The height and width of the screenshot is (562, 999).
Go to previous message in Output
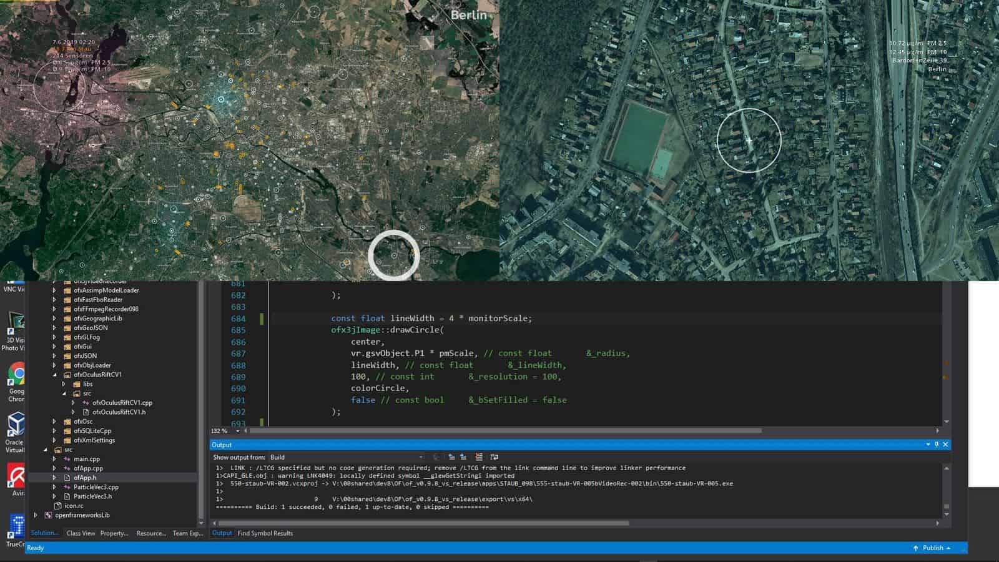tap(451, 457)
